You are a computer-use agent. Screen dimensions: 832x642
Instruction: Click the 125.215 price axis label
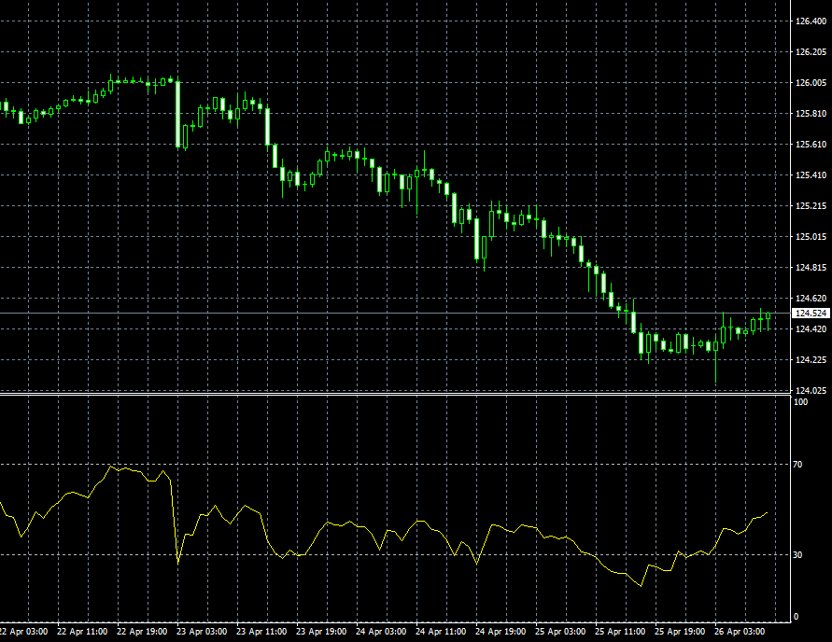tap(811, 205)
